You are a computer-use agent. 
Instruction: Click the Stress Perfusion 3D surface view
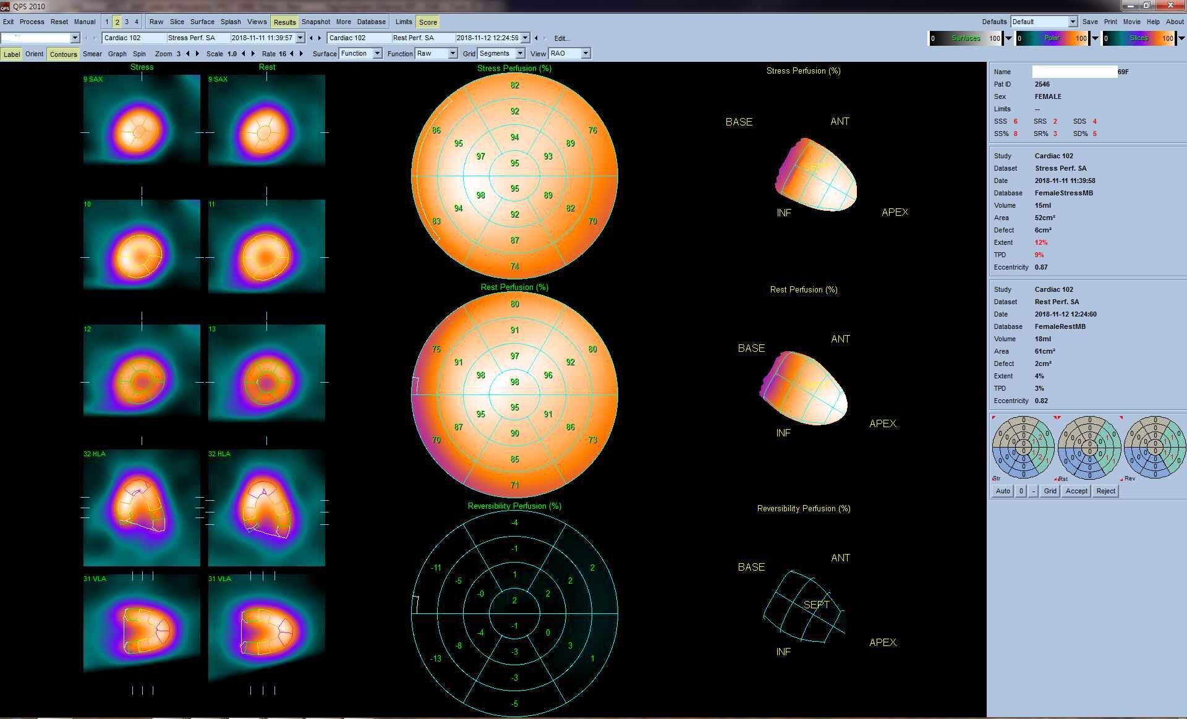click(x=816, y=174)
